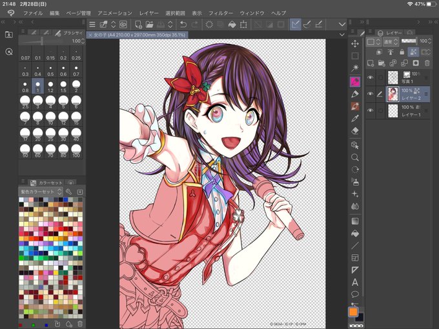Open the レイヤー menu in menu bar

[149, 13]
